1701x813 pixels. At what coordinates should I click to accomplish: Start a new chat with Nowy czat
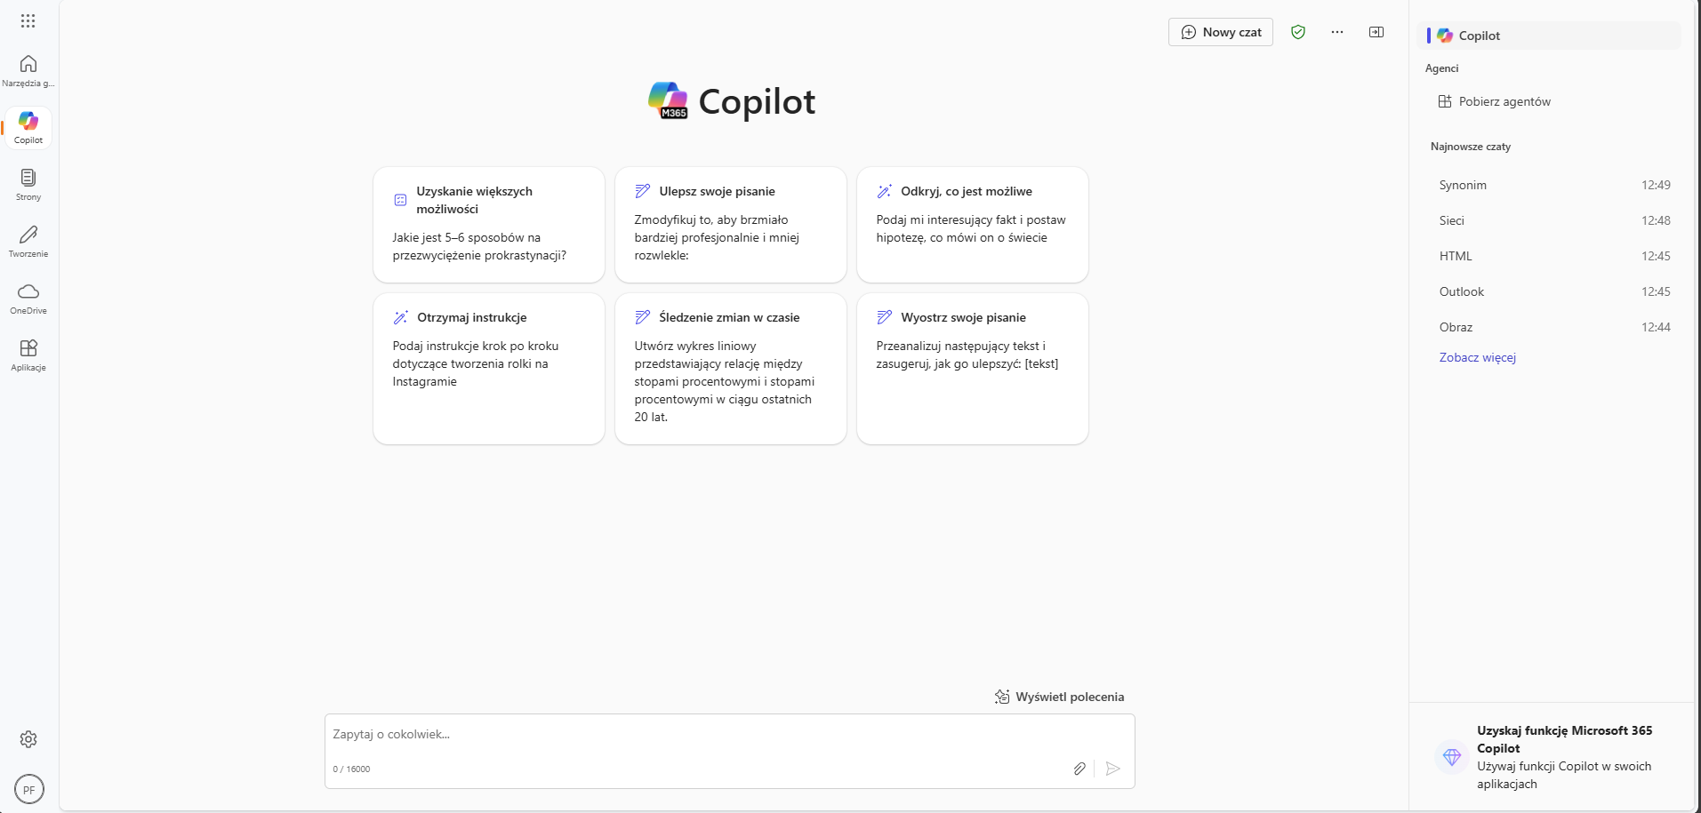pos(1221,32)
